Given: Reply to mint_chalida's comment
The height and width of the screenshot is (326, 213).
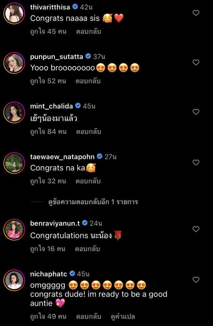Looking at the screenshot, I should 88,131.
